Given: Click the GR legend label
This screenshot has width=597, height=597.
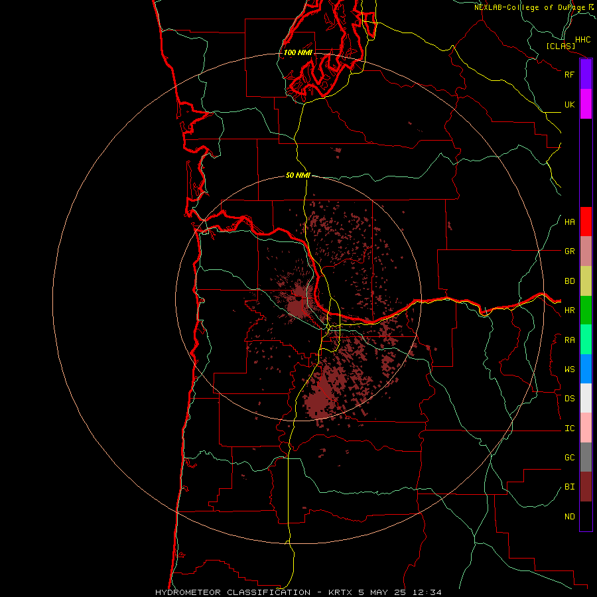Looking at the screenshot, I should coord(569,251).
